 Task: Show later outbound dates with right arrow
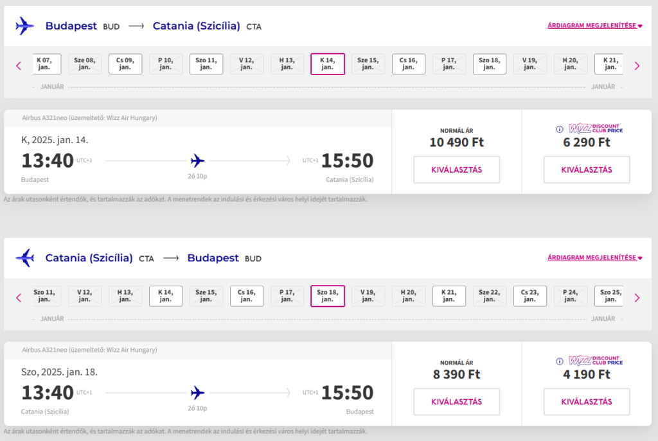(x=637, y=66)
